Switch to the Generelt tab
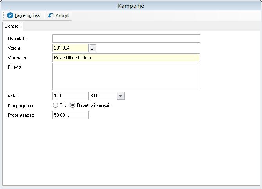262x189 pixels. 13,26
